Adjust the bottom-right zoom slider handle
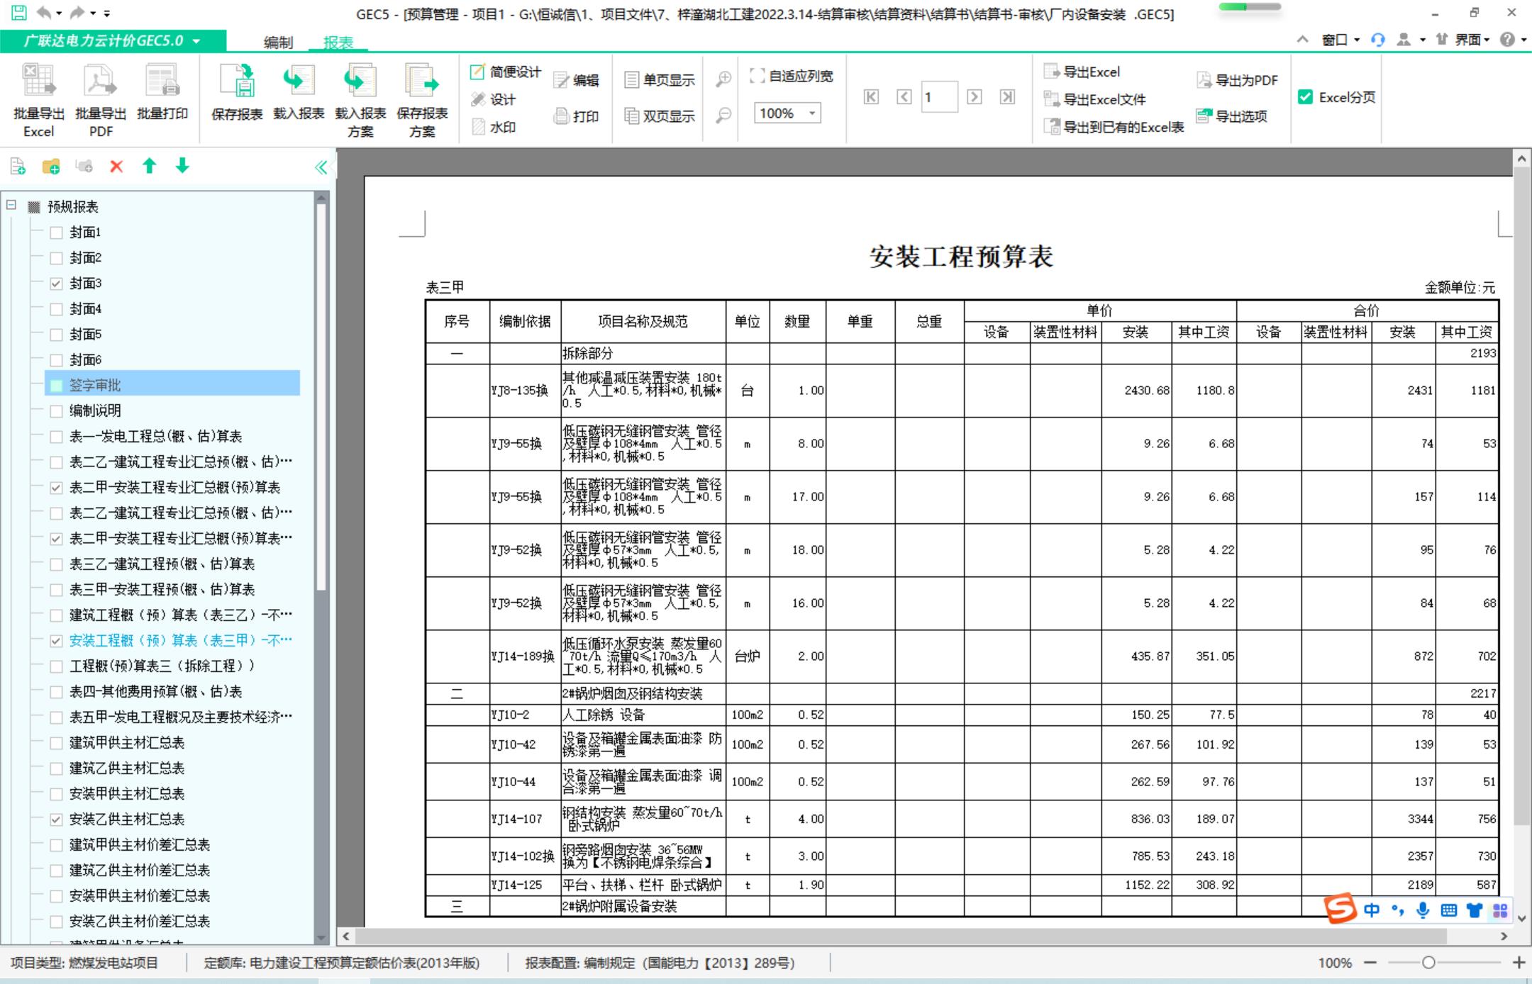Viewport: 1532px width, 984px height. (x=1428, y=963)
